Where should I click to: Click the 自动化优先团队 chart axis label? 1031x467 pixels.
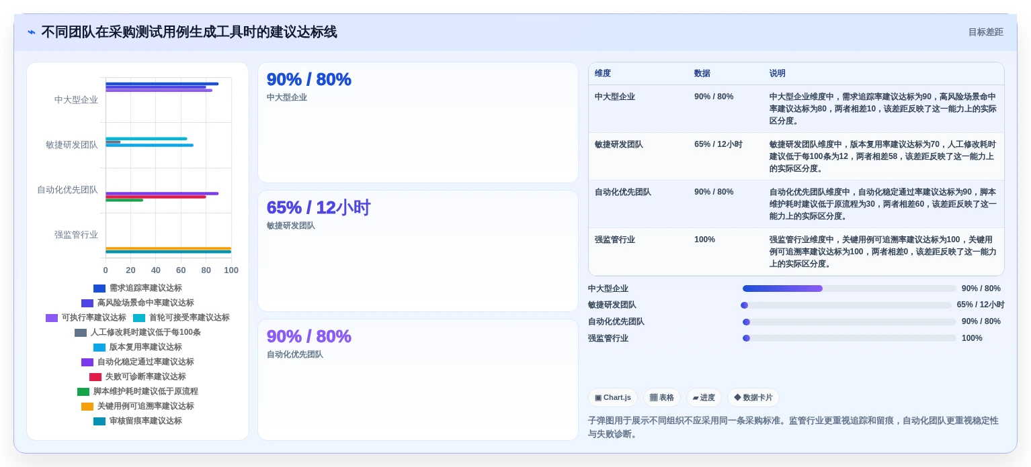click(67, 190)
